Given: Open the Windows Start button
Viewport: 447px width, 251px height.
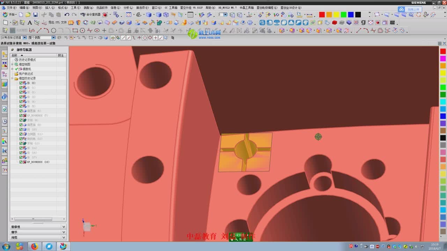Looking at the screenshot, I should tap(6, 246).
